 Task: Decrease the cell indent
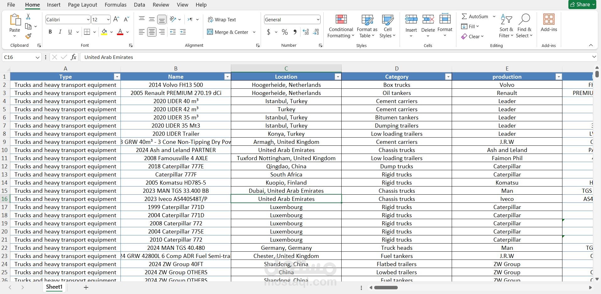tap(173, 32)
